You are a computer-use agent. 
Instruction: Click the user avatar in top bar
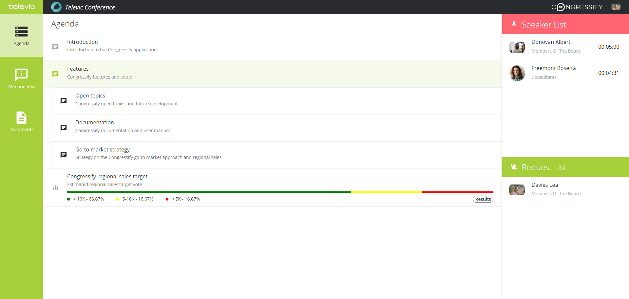pos(616,7)
